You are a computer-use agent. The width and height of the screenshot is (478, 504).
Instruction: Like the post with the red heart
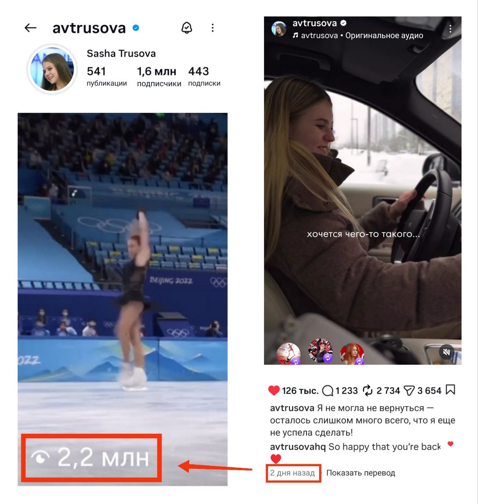point(274,391)
